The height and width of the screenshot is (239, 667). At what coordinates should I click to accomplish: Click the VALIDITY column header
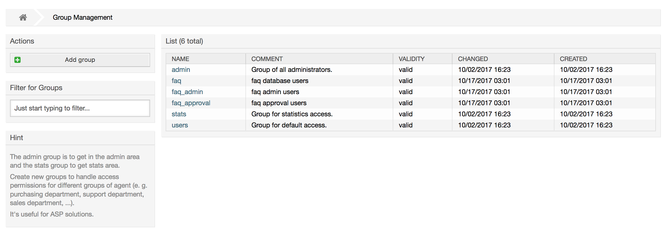point(411,59)
